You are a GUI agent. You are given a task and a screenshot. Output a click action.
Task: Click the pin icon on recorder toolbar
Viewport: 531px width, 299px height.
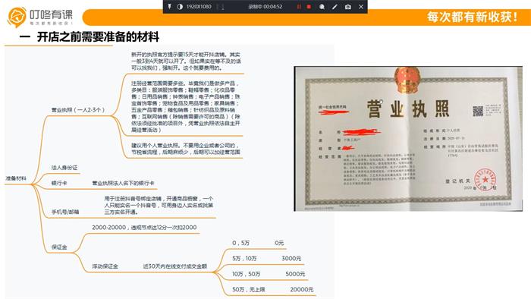(x=170, y=6)
